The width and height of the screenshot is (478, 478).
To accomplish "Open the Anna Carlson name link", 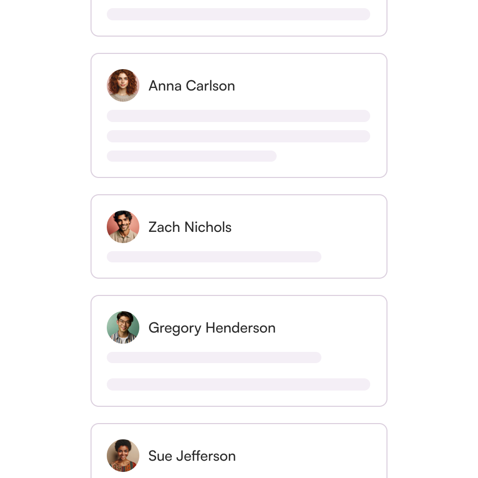I will pos(192,86).
